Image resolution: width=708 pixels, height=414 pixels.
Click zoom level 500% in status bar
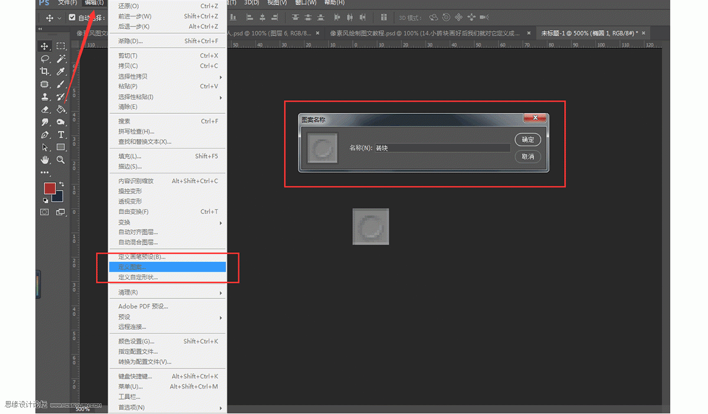pyautogui.click(x=83, y=409)
